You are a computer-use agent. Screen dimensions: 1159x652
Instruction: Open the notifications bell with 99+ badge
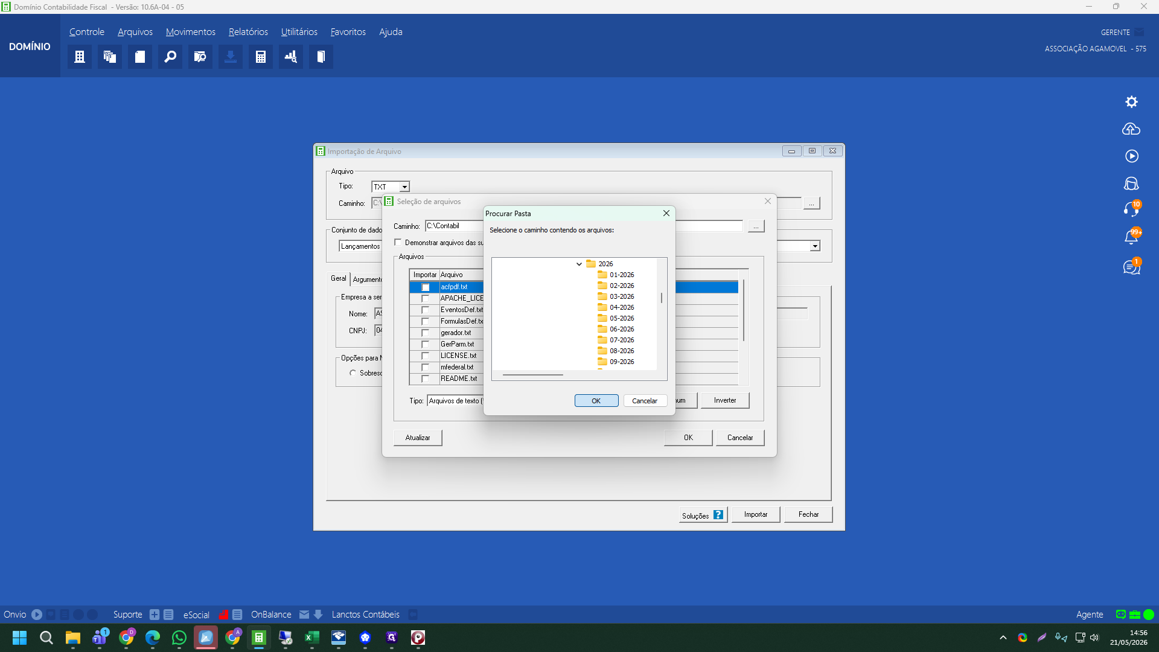coord(1132,237)
